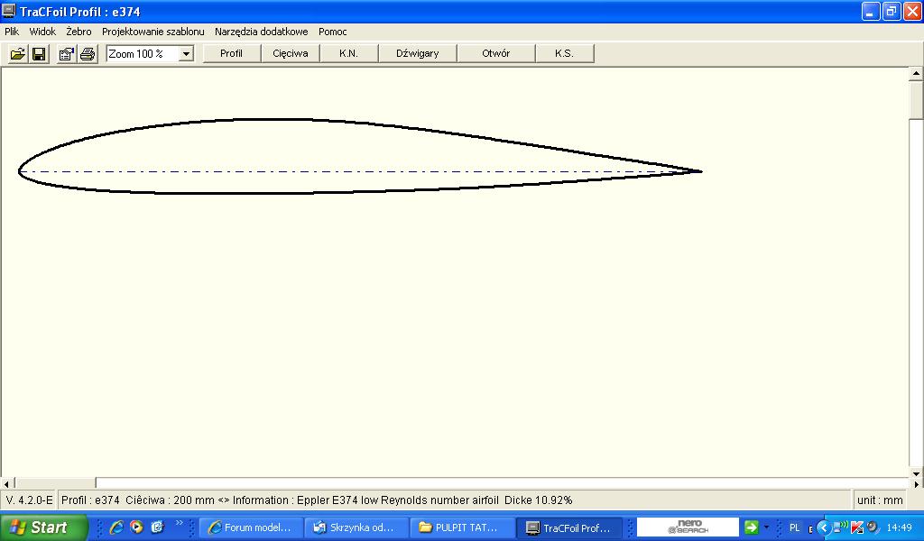Launch Internet Explorer from the quick launch

point(116,527)
